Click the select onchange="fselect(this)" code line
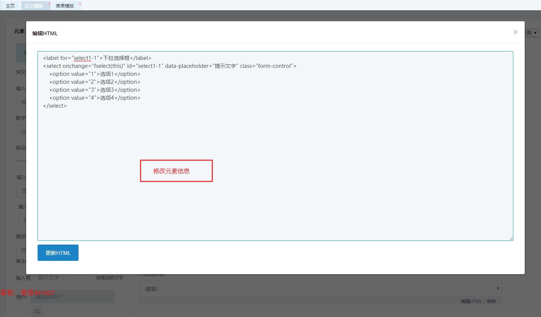Screen dimensions: 541x317 pos(170,66)
